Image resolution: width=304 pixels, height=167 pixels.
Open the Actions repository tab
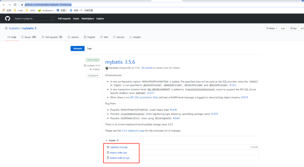73,37
